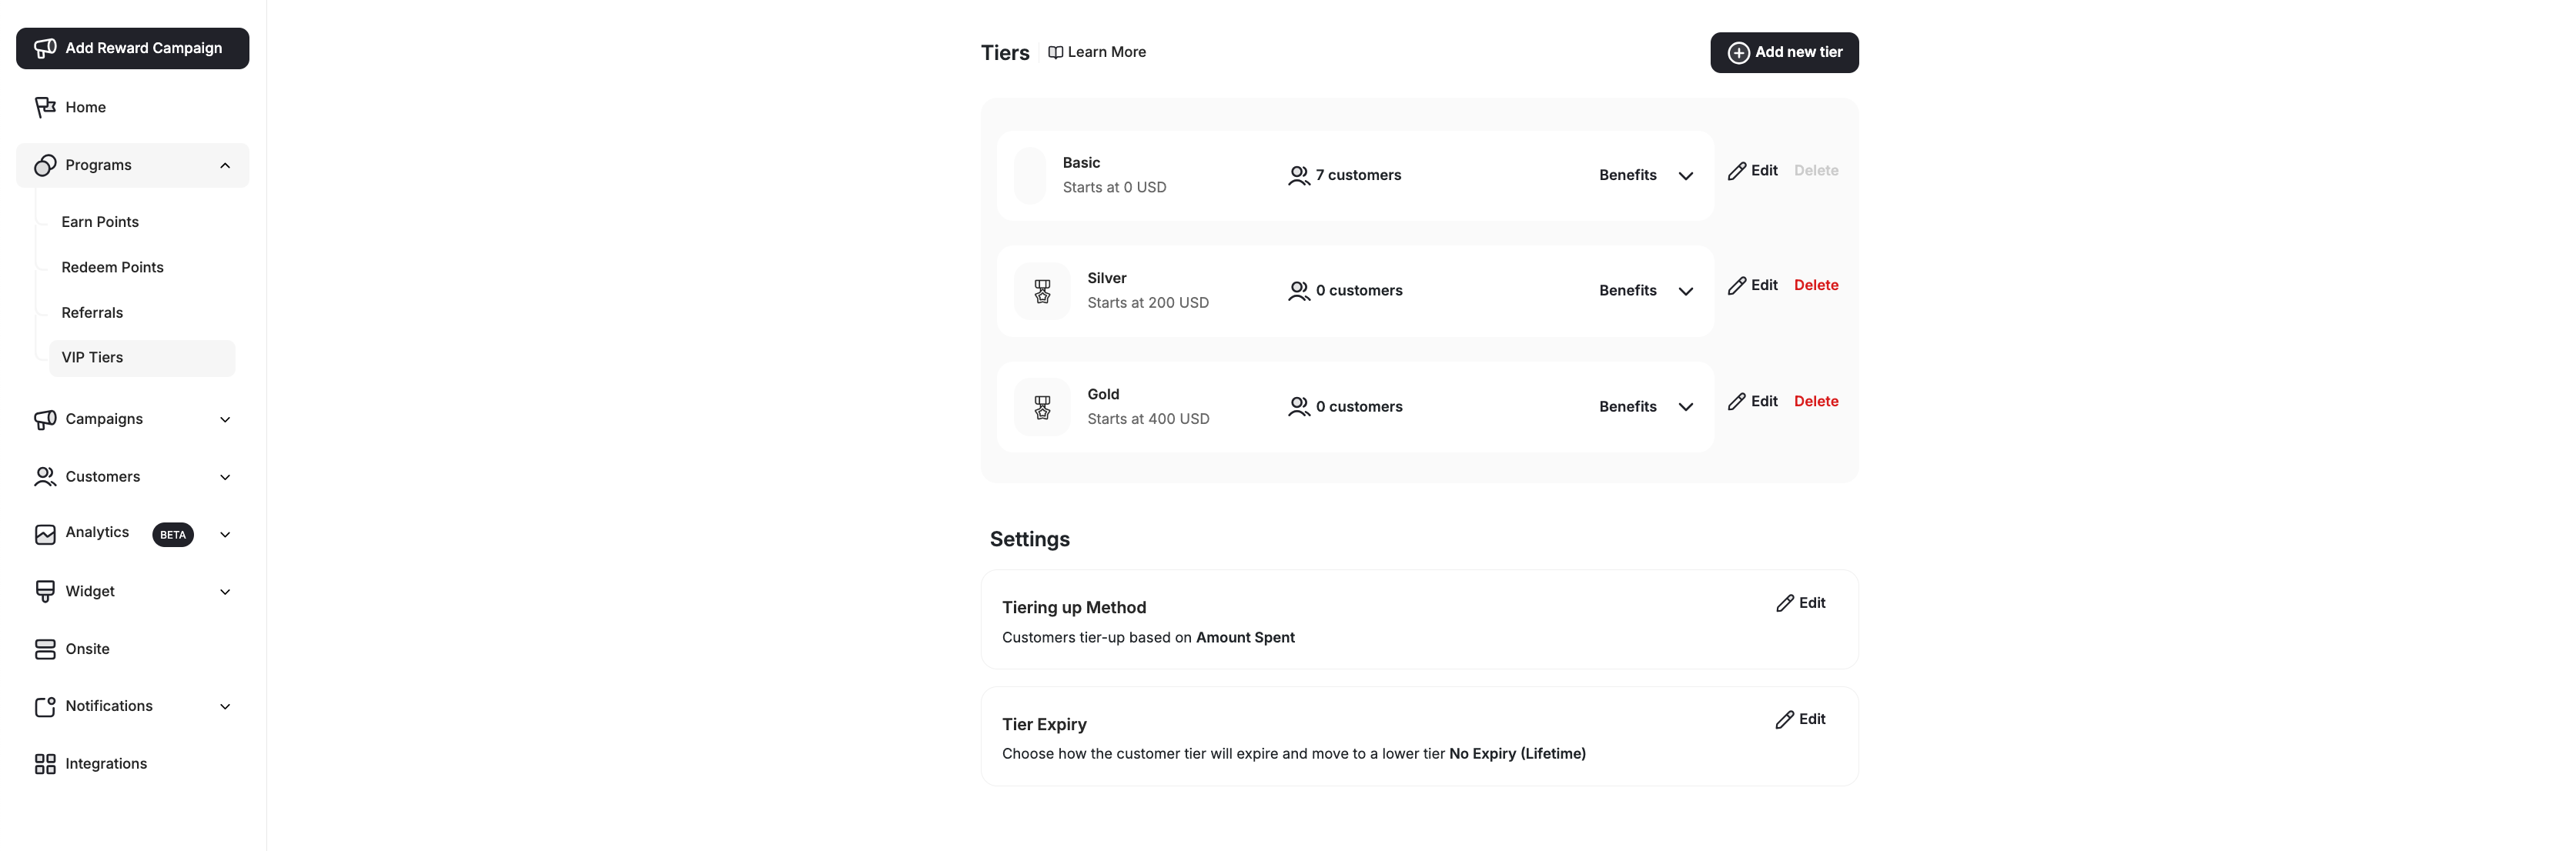Delete the Silver tier
The width and height of the screenshot is (2576, 851).
click(1815, 285)
